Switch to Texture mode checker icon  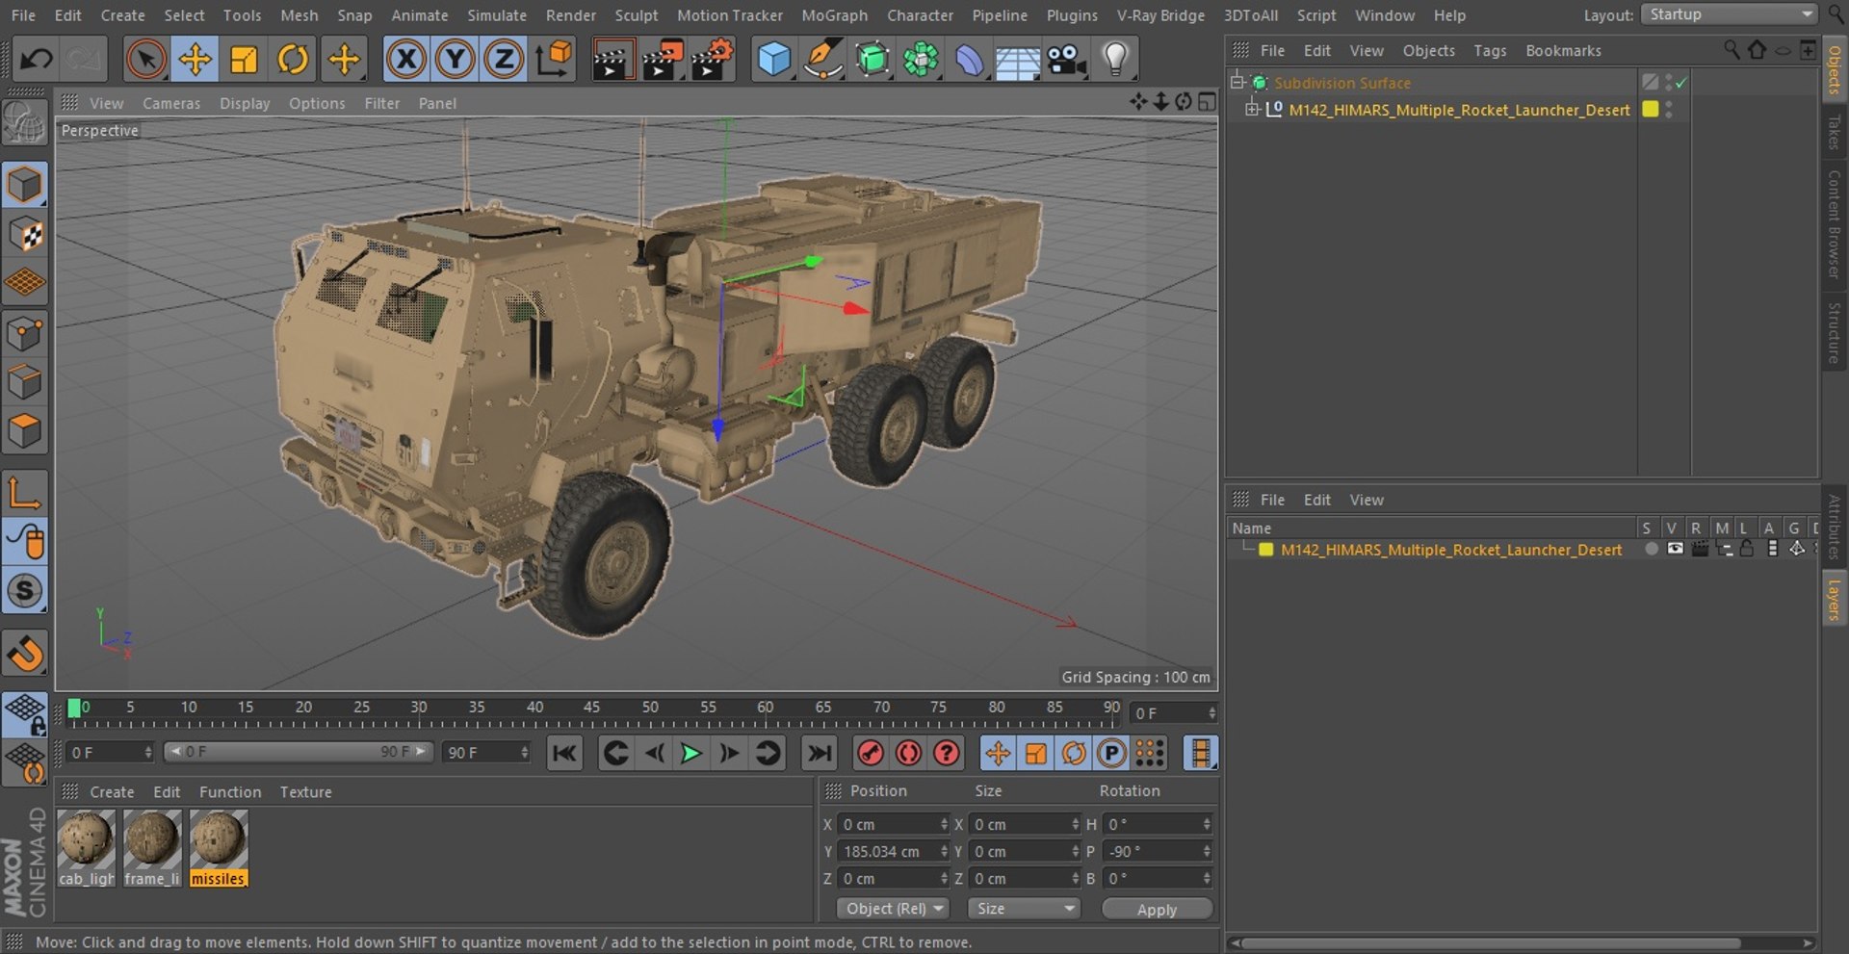pos(25,234)
